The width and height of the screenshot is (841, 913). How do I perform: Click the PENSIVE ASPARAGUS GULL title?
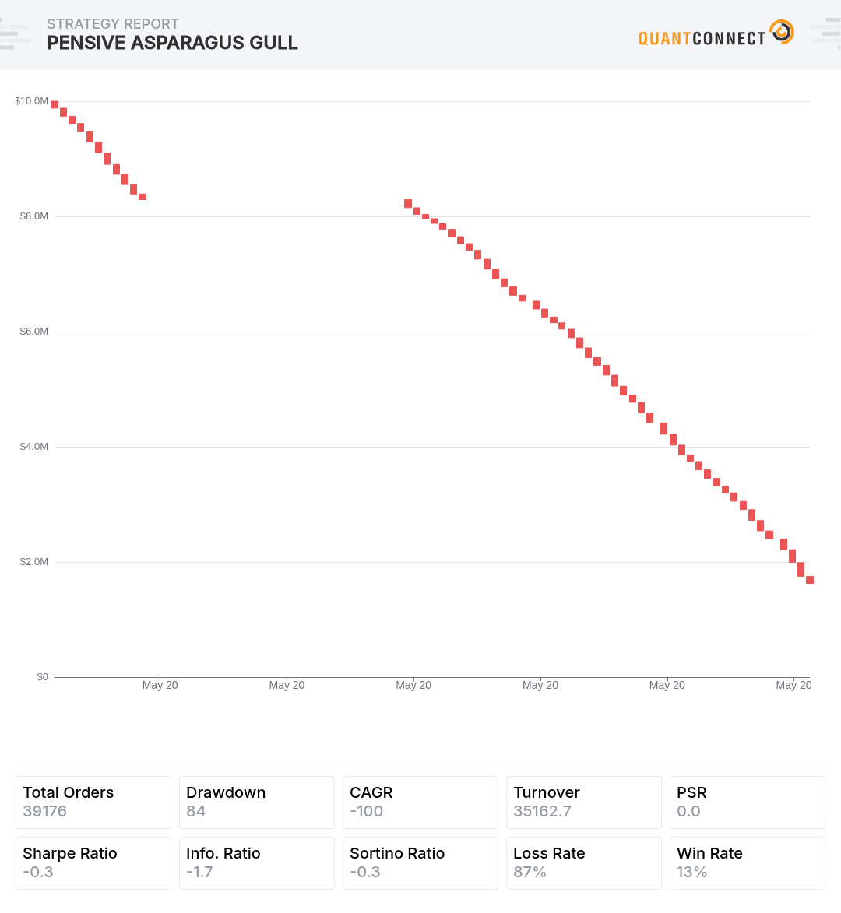tap(172, 43)
